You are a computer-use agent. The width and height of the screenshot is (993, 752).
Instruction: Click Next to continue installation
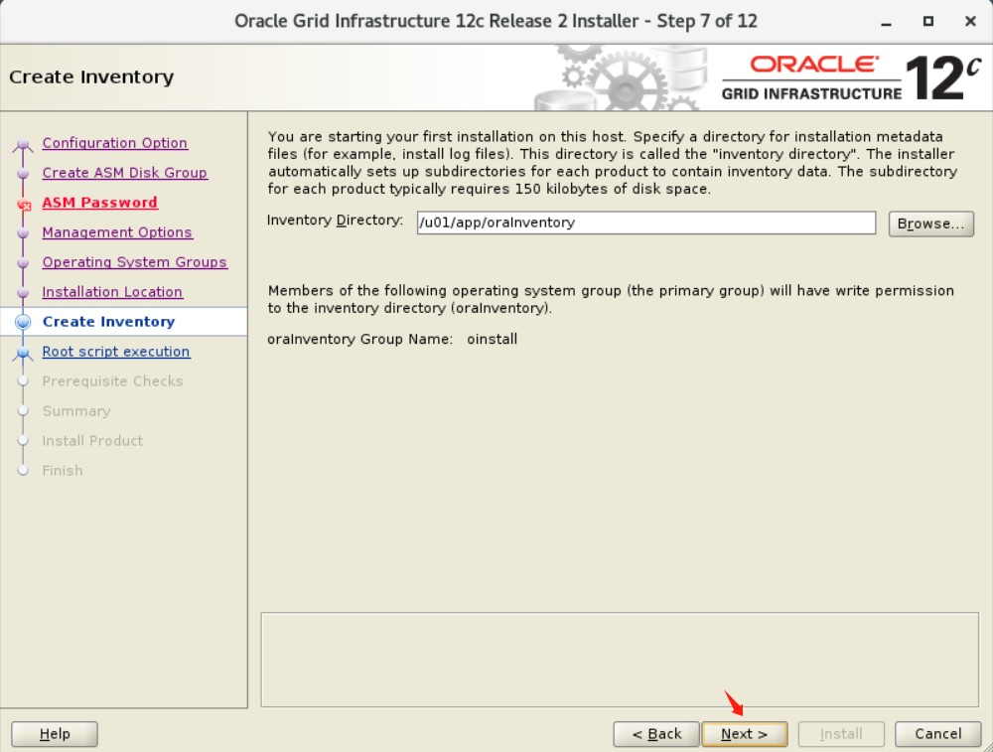pos(745,734)
